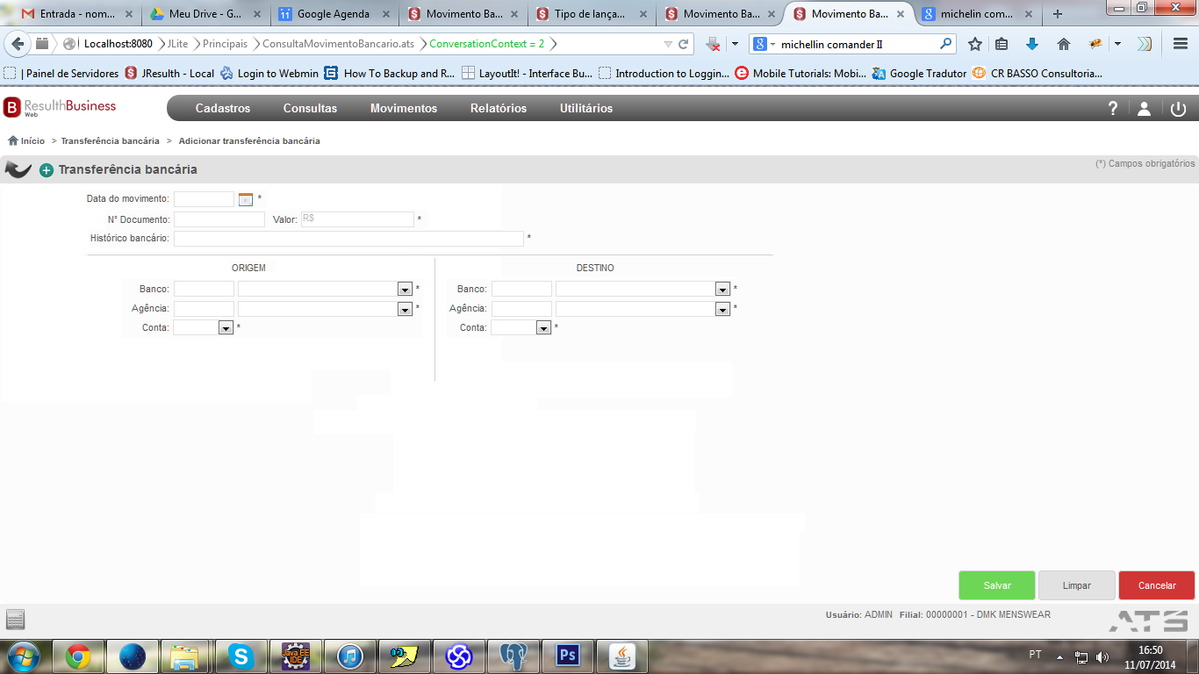This screenshot has height=674, width=1199.
Task: Open the user profile icon
Action: [1144, 109]
